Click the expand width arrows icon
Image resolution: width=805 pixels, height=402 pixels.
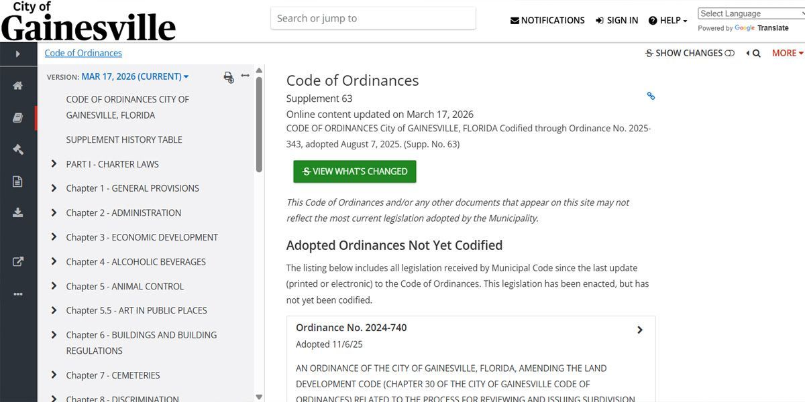[x=246, y=76]
